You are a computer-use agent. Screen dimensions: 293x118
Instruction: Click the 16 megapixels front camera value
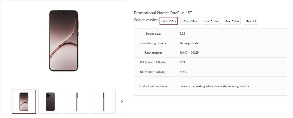189,43
